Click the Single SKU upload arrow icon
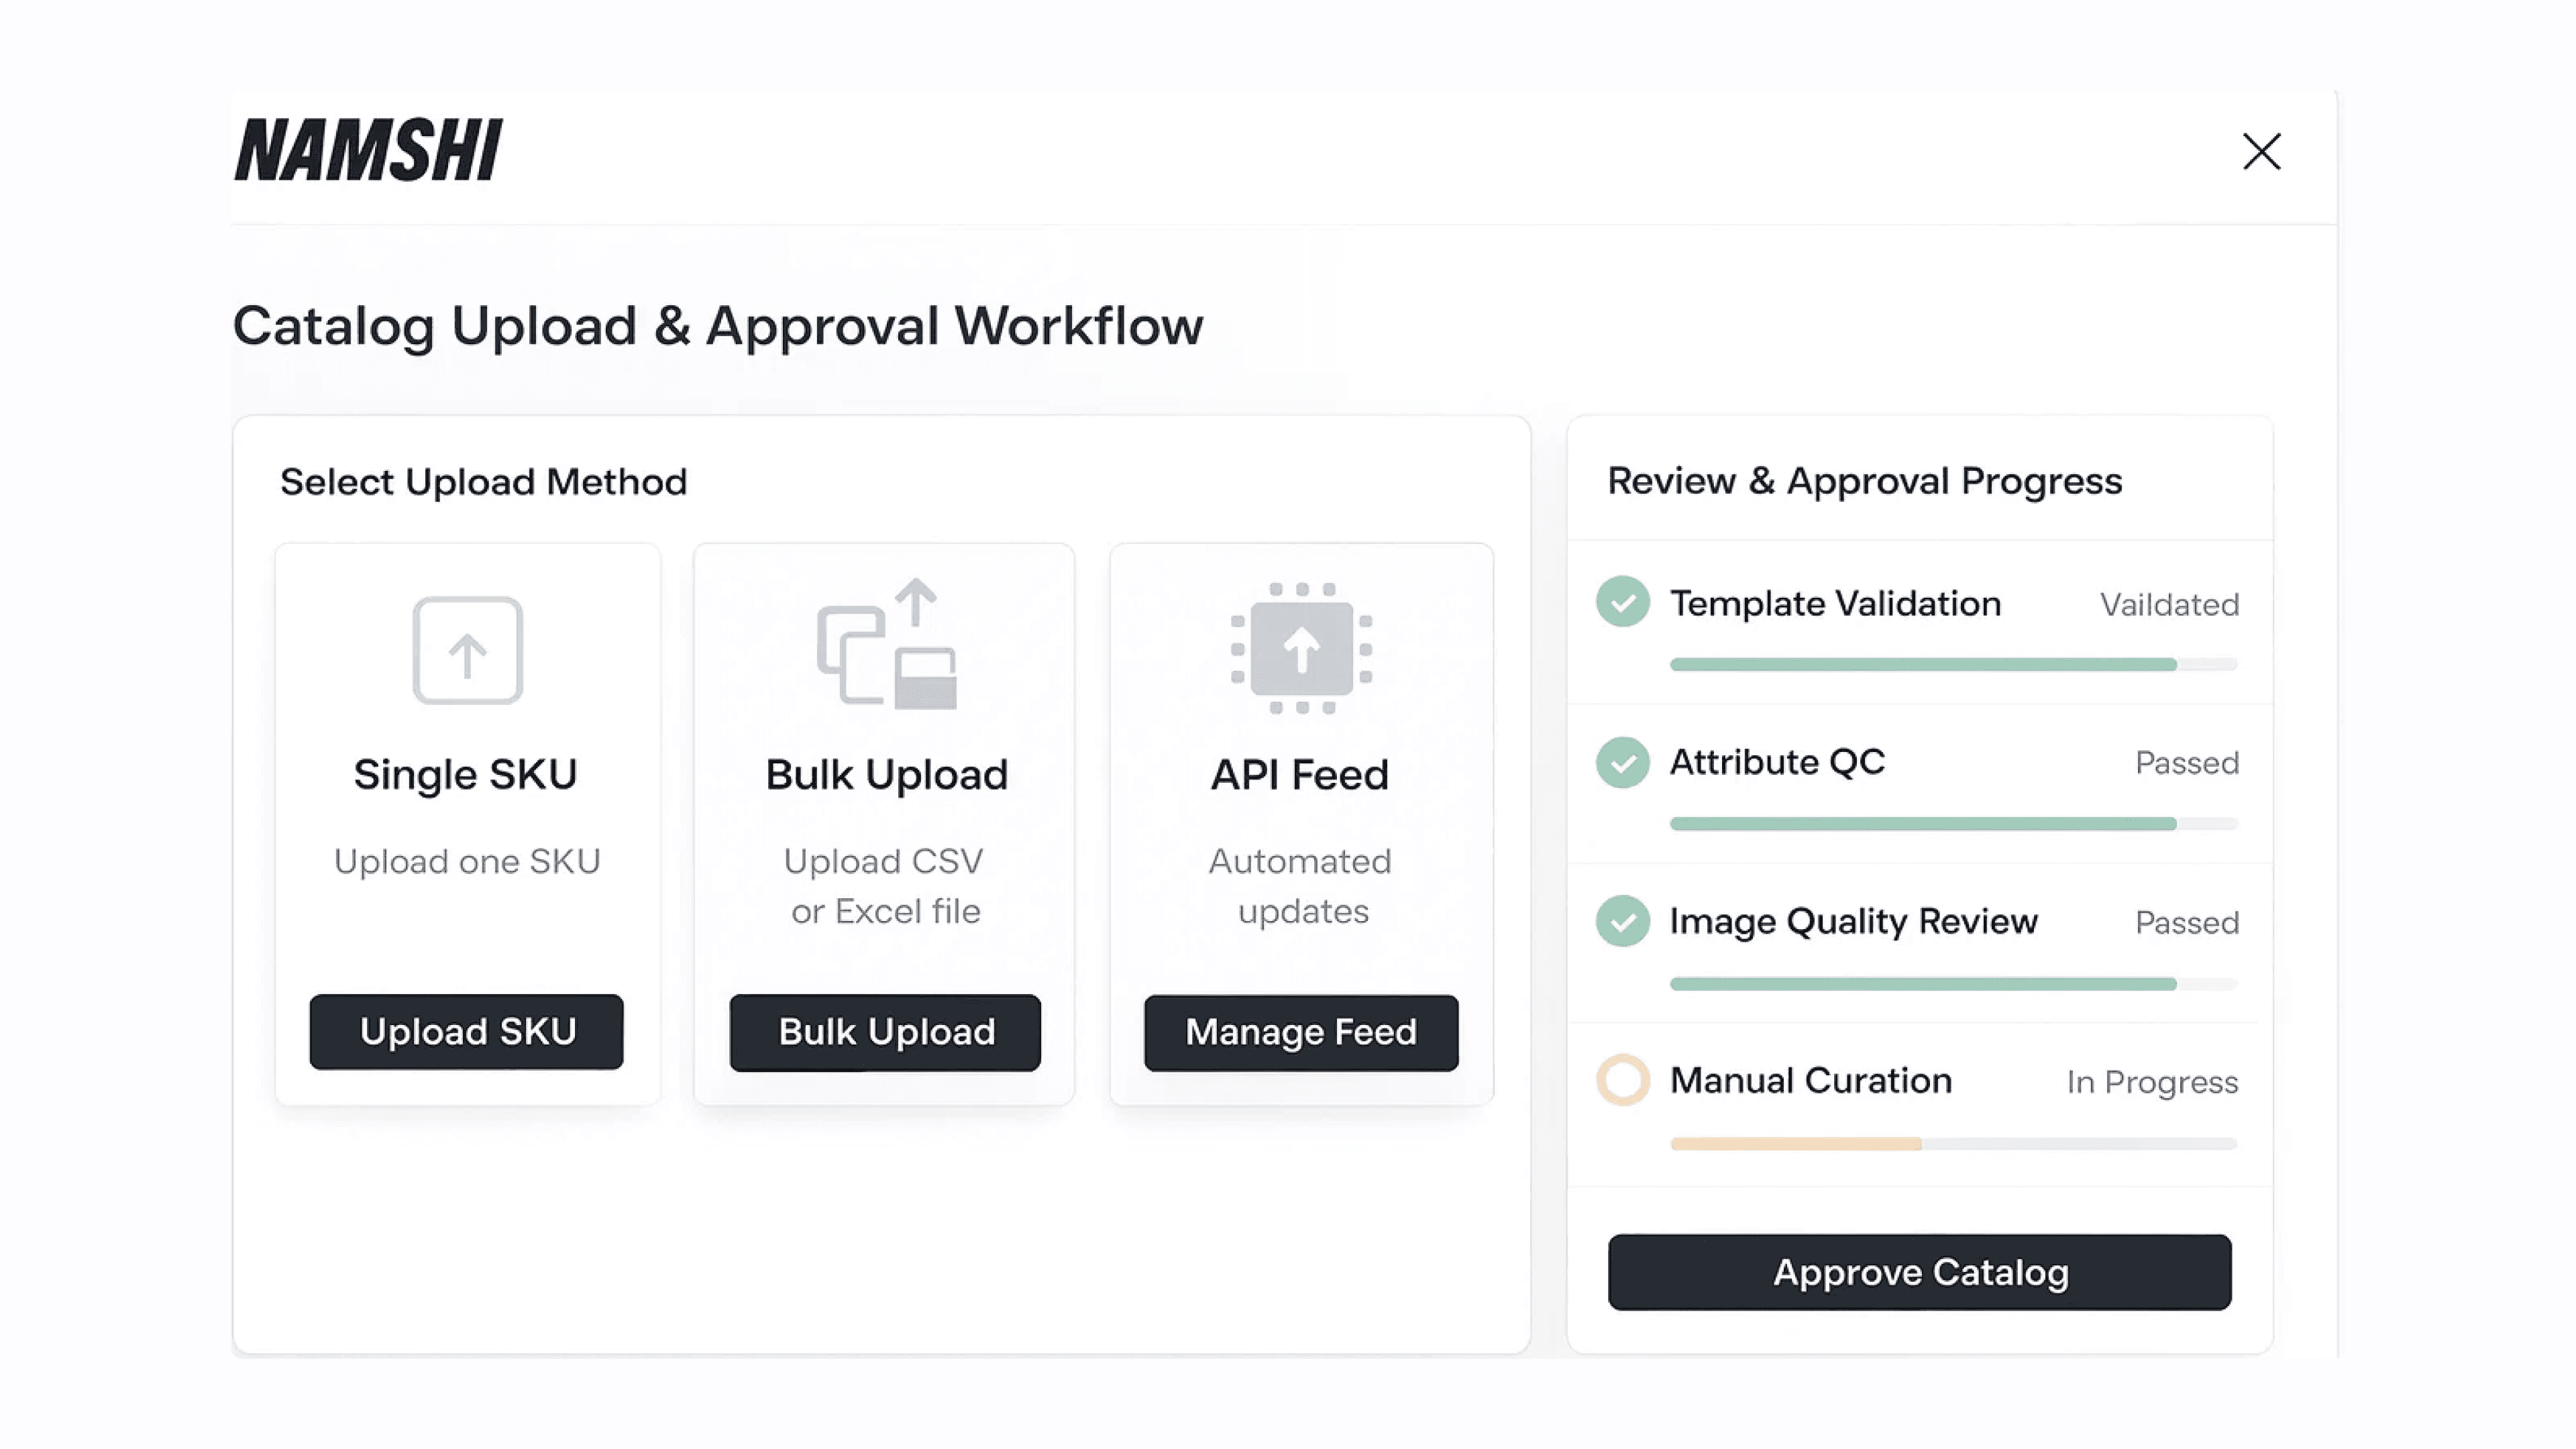This screenshot has height=1449, width=2576. (x=467, y=650)
